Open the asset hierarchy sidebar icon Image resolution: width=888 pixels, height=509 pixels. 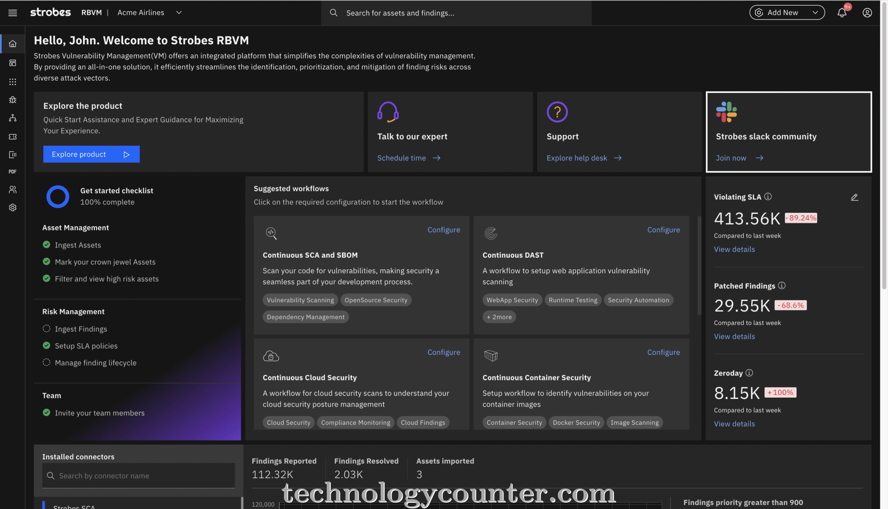pos(13,118)
